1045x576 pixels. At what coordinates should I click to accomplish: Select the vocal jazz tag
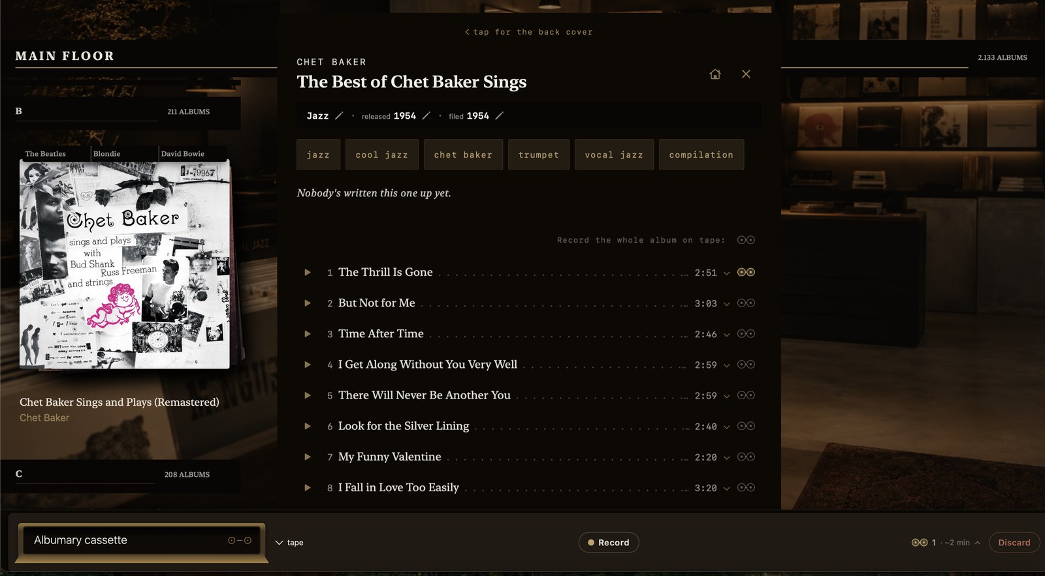[614, 155]
